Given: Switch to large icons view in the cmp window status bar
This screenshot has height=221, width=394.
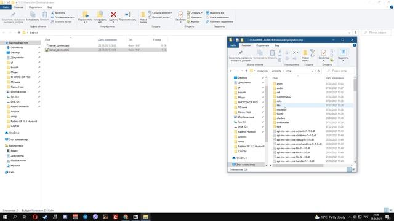Looking at the screenshot, I should click(353, 169).
